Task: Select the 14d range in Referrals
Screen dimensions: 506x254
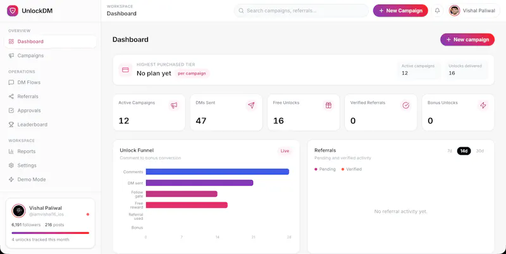Action: 464,151
